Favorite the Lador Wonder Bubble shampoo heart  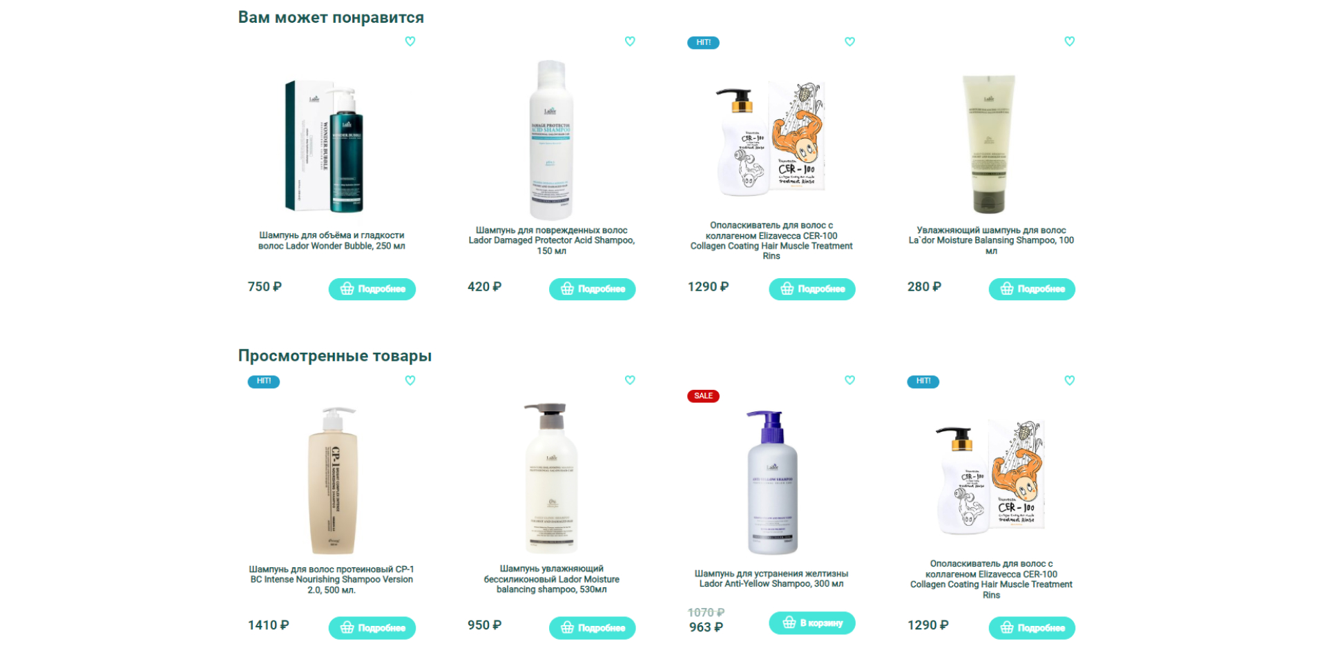pos(410,41)
